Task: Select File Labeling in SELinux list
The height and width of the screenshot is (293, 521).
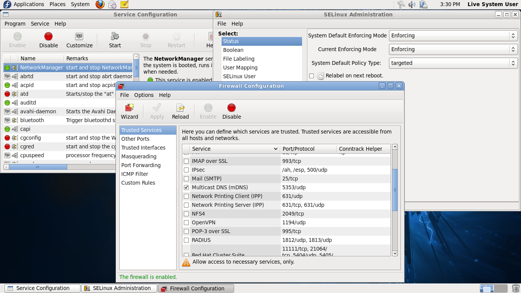Action: coord(262,59)
